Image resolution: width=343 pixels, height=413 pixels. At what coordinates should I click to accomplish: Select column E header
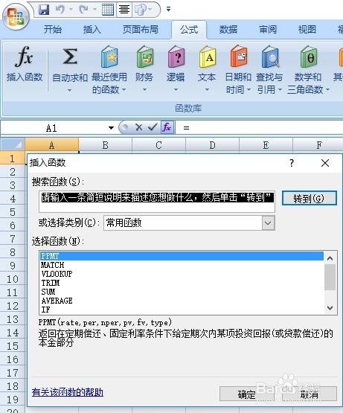tap(266, 145)
